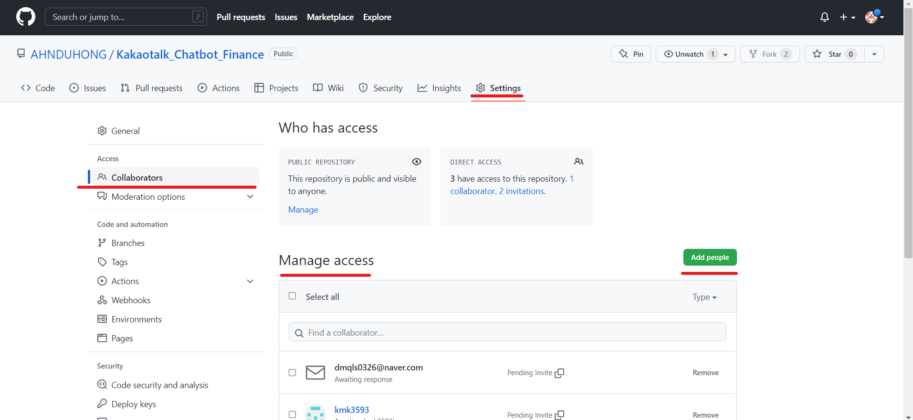Open the Projects tab
Viewport: 913px width, 420px height.
(x=276, y=88)
